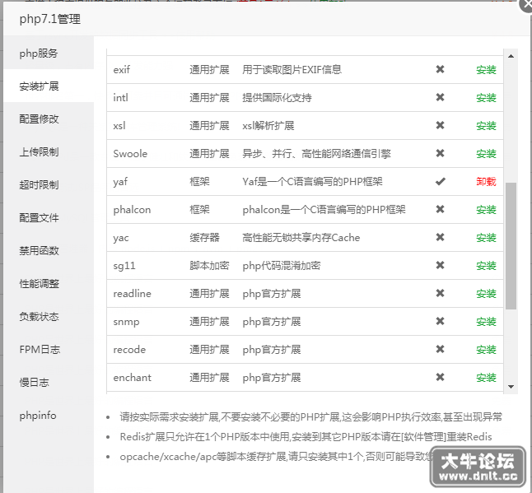Click the X status icon for snmp
532x493 pixels.
pos(440,321)
